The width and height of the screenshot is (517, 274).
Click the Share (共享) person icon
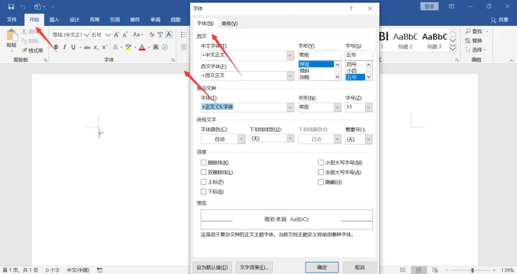pos(493,20)
